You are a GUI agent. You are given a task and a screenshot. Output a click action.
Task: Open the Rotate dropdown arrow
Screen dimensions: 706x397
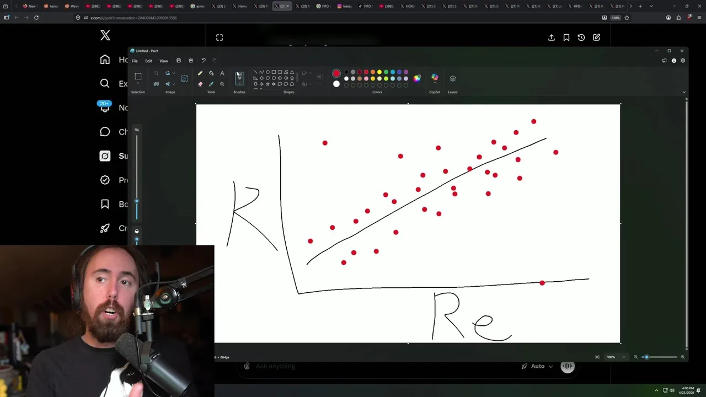tap(174, 73)
